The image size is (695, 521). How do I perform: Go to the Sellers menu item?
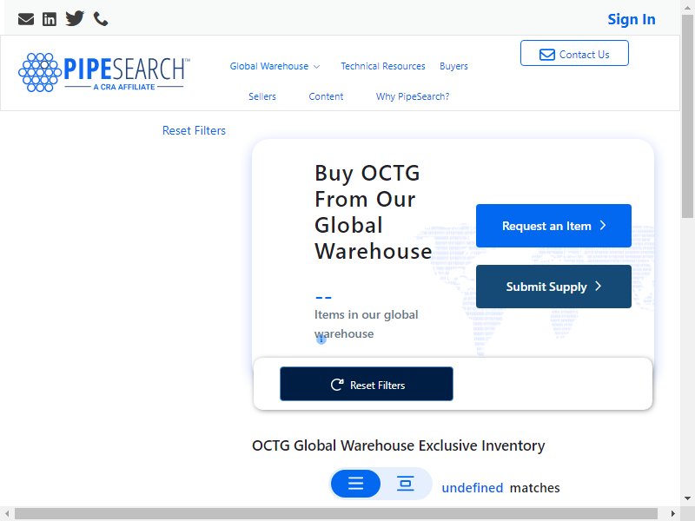pos(262,96)
